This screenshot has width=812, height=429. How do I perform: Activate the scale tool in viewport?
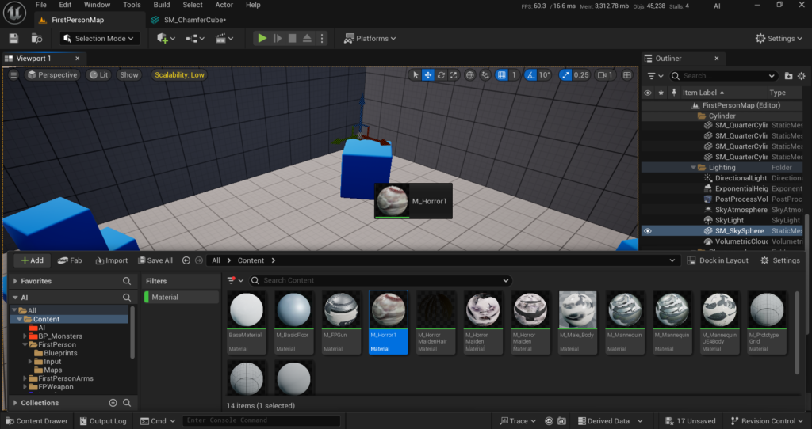click(454, 75)
